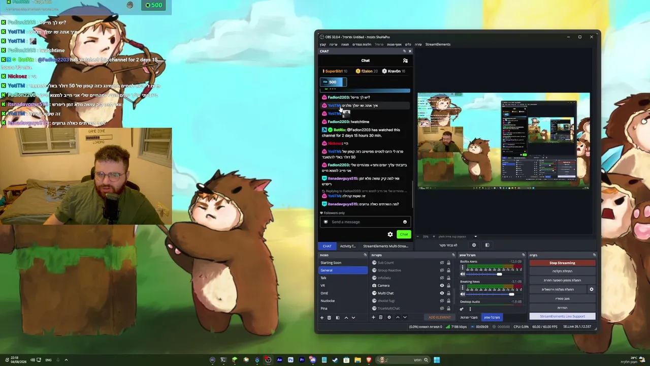
Task: Open source properties gear below preview
Action: pyautogui.click(x=474, y=245)
